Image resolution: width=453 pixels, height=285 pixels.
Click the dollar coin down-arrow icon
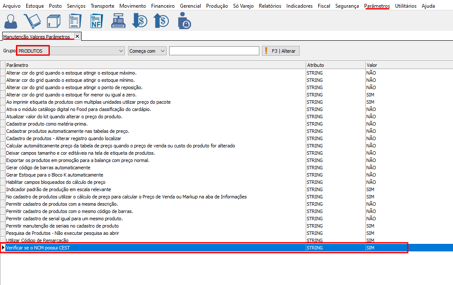(140, 21)
